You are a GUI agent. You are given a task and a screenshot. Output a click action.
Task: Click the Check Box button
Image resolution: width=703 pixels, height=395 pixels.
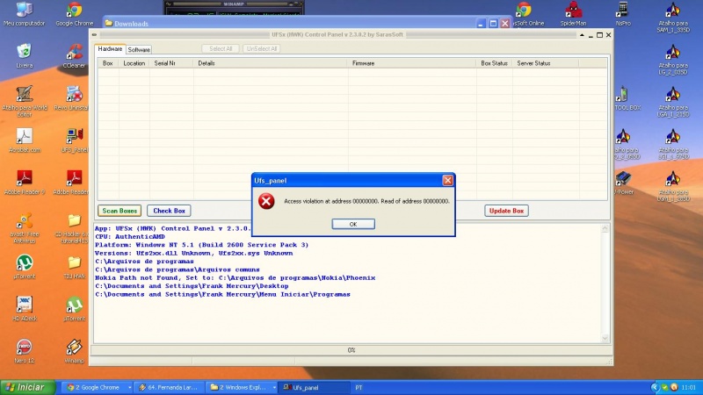pos(169,211)
